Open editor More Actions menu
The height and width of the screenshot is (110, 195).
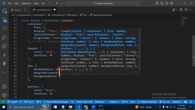[x=191, y=9]
